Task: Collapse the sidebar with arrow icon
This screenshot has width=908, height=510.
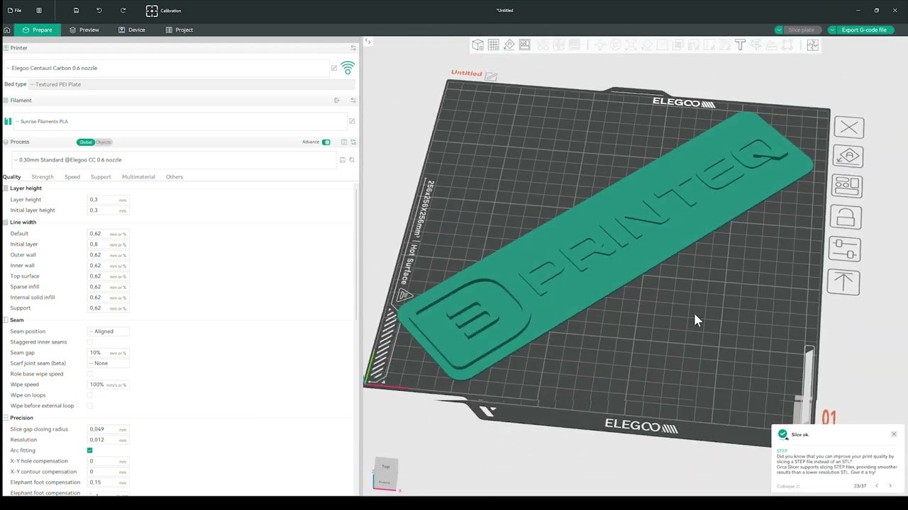Action: (x=367, y=42)
